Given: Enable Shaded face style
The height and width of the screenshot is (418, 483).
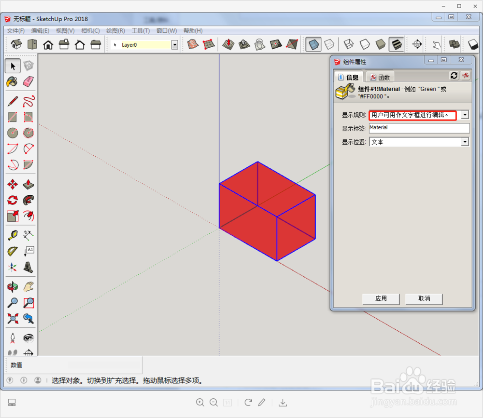Looking at the screenshot, I should (x=381, y=45).
